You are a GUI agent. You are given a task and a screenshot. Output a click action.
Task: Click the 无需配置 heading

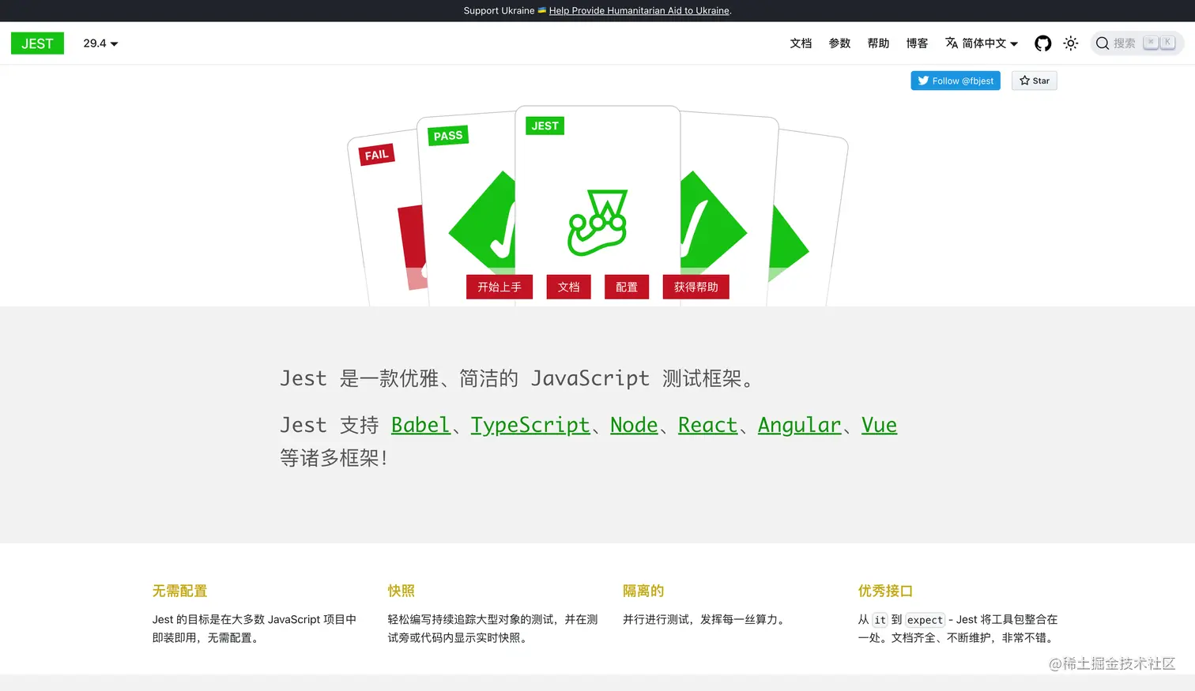(180, 591)
